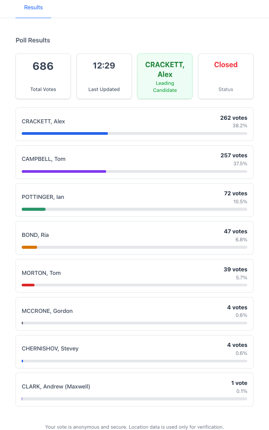Click the orange BOND progress bar
Screen dimensions: 269x430
[x=29, y=247]
